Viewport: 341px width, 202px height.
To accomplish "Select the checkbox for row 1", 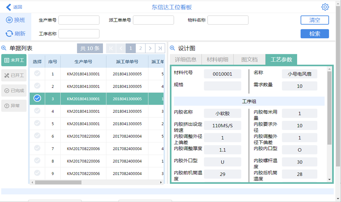I will [37, 74].
